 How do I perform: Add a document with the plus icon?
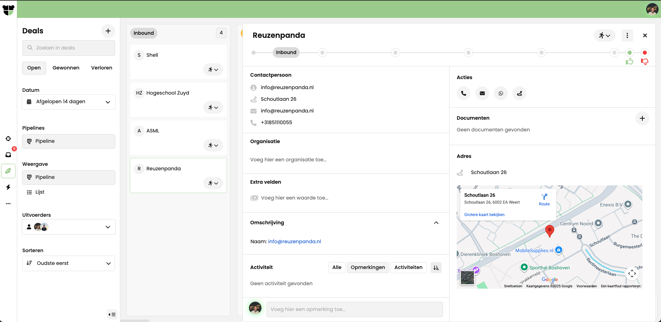(x=642, y=118)
